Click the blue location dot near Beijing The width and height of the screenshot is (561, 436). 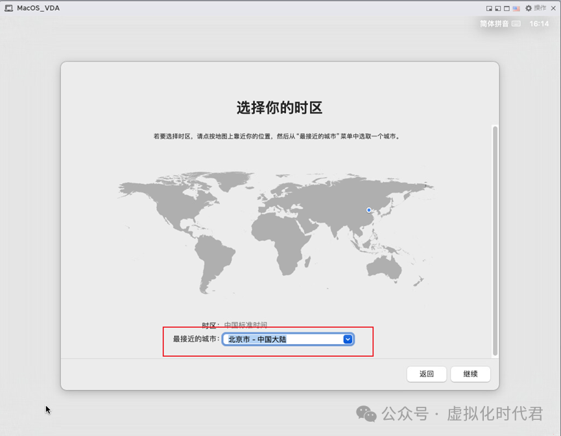tap(368, 210)
